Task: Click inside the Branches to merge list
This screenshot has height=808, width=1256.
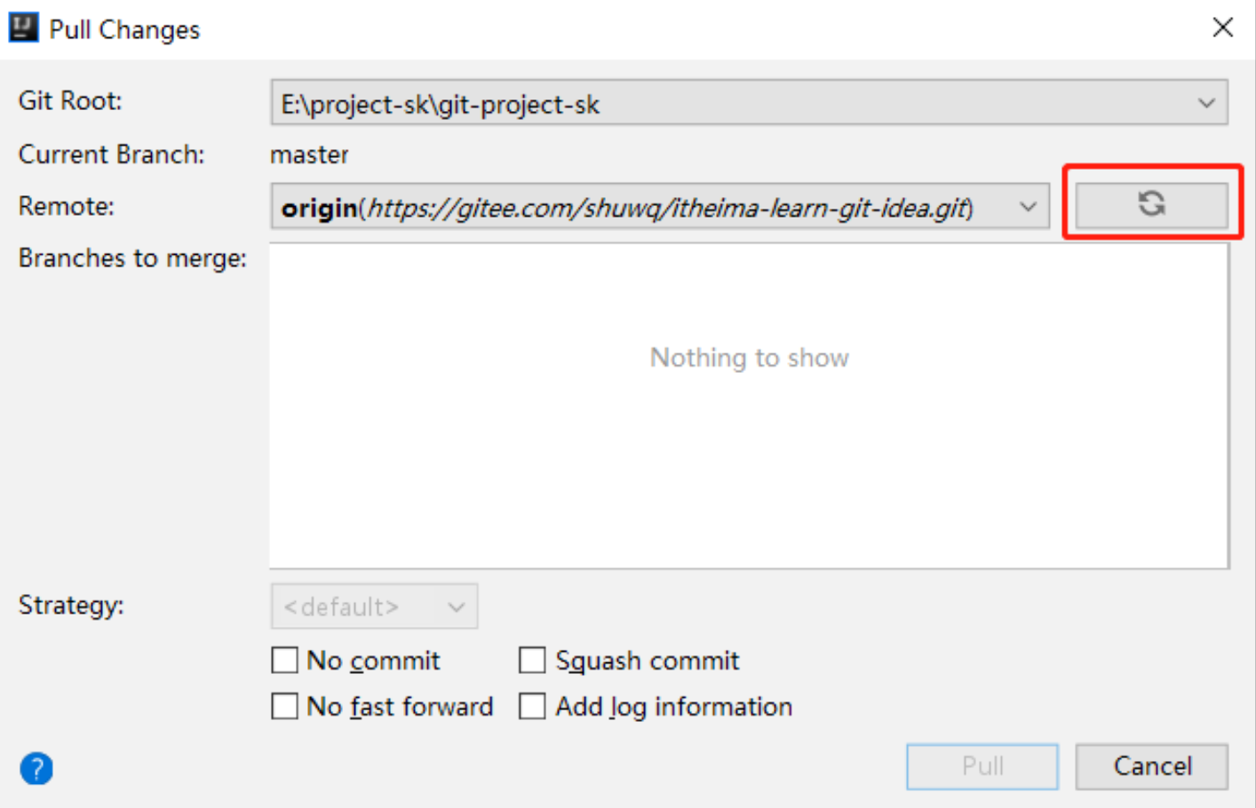Action: tap(749, 444)
